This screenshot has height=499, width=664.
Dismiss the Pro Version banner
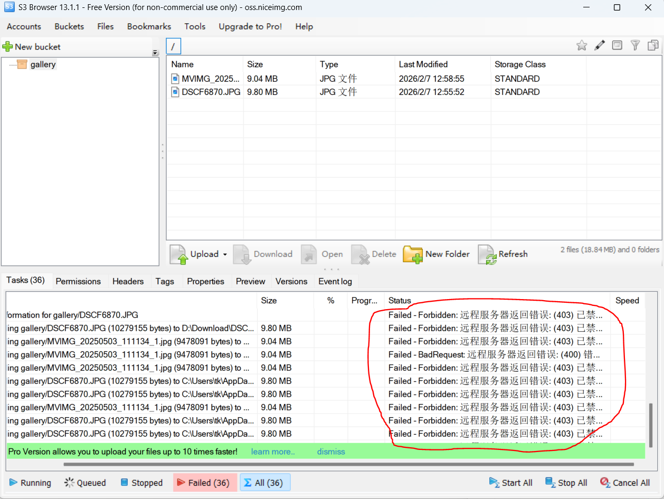331,452
